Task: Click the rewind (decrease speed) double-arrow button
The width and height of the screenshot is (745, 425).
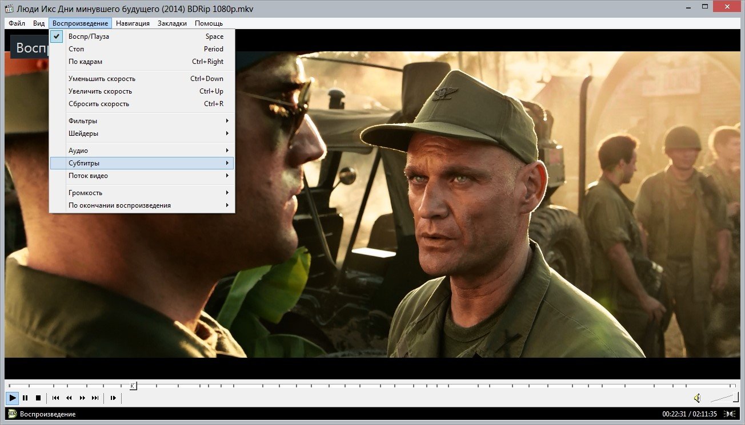Action: tap(69, 398)
